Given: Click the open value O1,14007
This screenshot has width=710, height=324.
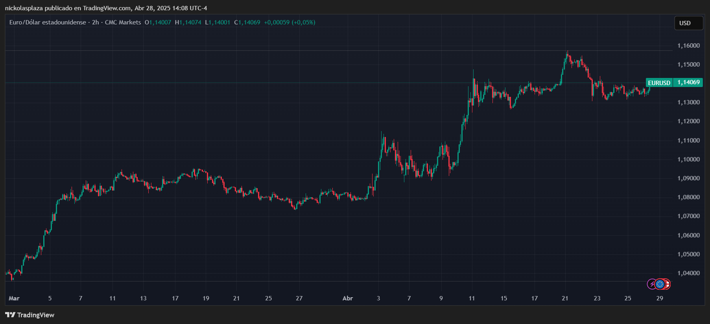Looking at the screenshot, I should point(158,22).
